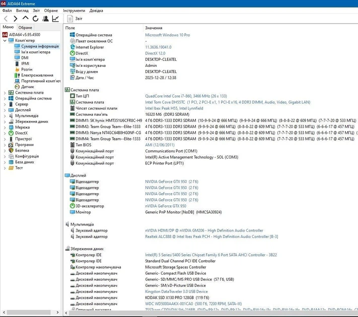Click the Безпека shield icon

coord(11,150)
